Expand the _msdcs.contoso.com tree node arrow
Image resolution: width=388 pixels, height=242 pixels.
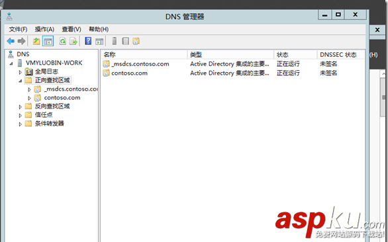click(x=29, y=89)
